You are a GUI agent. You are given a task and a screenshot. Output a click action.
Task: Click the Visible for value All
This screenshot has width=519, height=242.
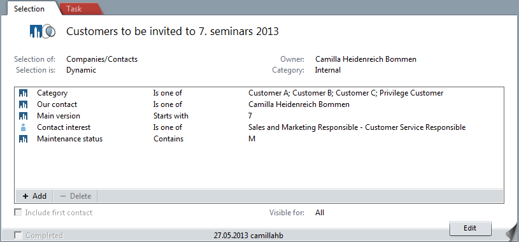[x=320, y=213]
